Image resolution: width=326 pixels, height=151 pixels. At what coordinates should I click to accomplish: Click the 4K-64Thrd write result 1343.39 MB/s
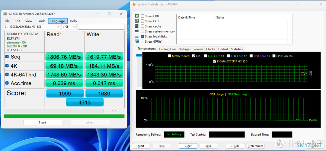(x=104, y=75)
